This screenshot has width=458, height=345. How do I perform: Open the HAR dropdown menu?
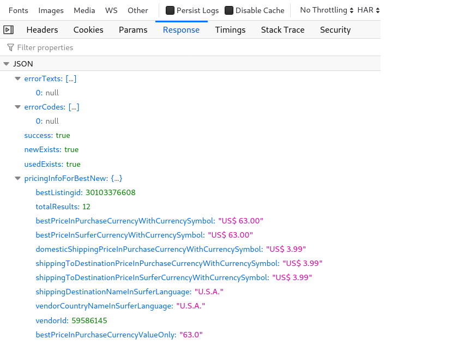(x=369, y=10)
